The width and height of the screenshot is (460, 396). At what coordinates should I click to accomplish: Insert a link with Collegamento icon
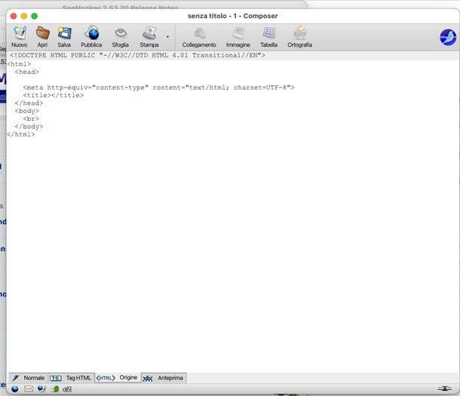[x=199, y=35]
